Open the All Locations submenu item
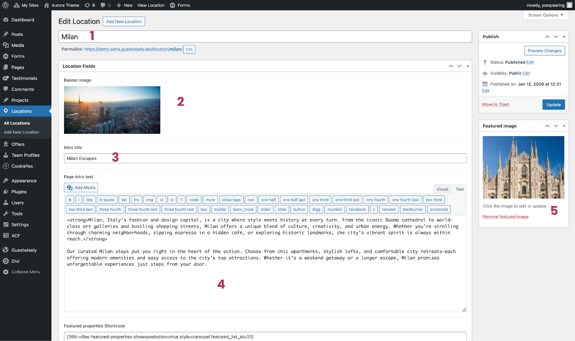Viewport: 575px width, 341px height. point(17,123)
